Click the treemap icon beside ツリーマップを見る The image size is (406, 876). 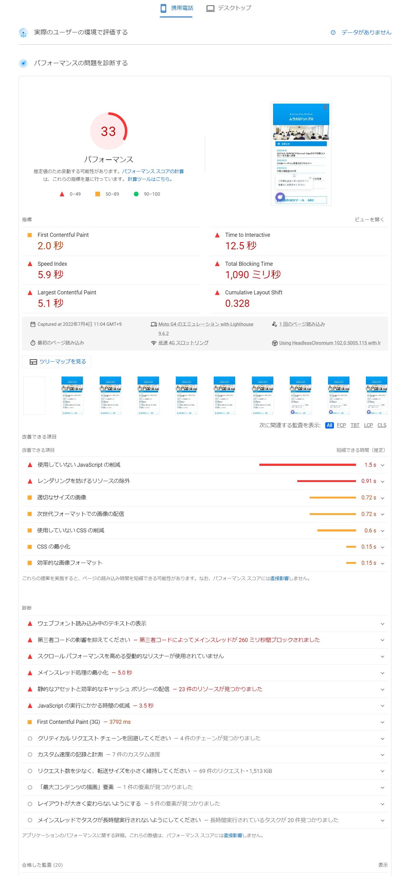click(x=33, y=362)
